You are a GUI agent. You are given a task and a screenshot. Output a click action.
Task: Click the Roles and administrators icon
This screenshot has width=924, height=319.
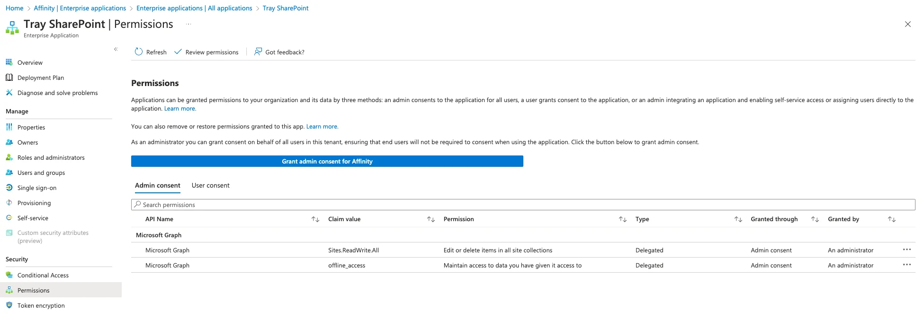9,157
